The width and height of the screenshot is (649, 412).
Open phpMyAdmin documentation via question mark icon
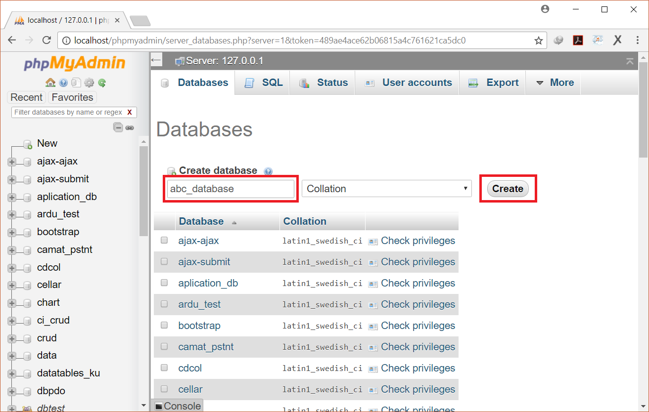pos(64,82)
